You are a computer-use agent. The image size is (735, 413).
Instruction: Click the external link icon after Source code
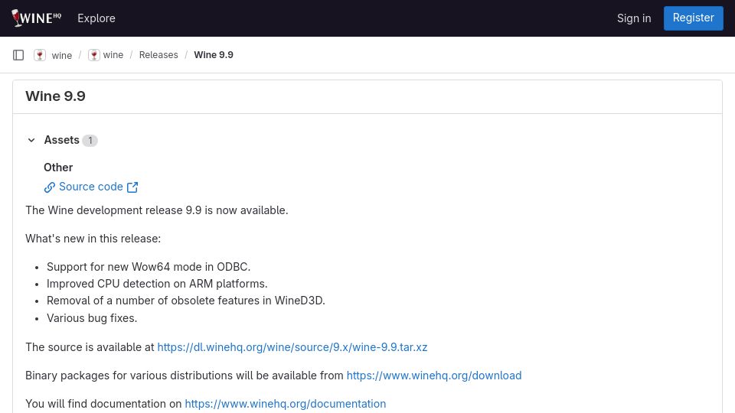tap(132, 187)
